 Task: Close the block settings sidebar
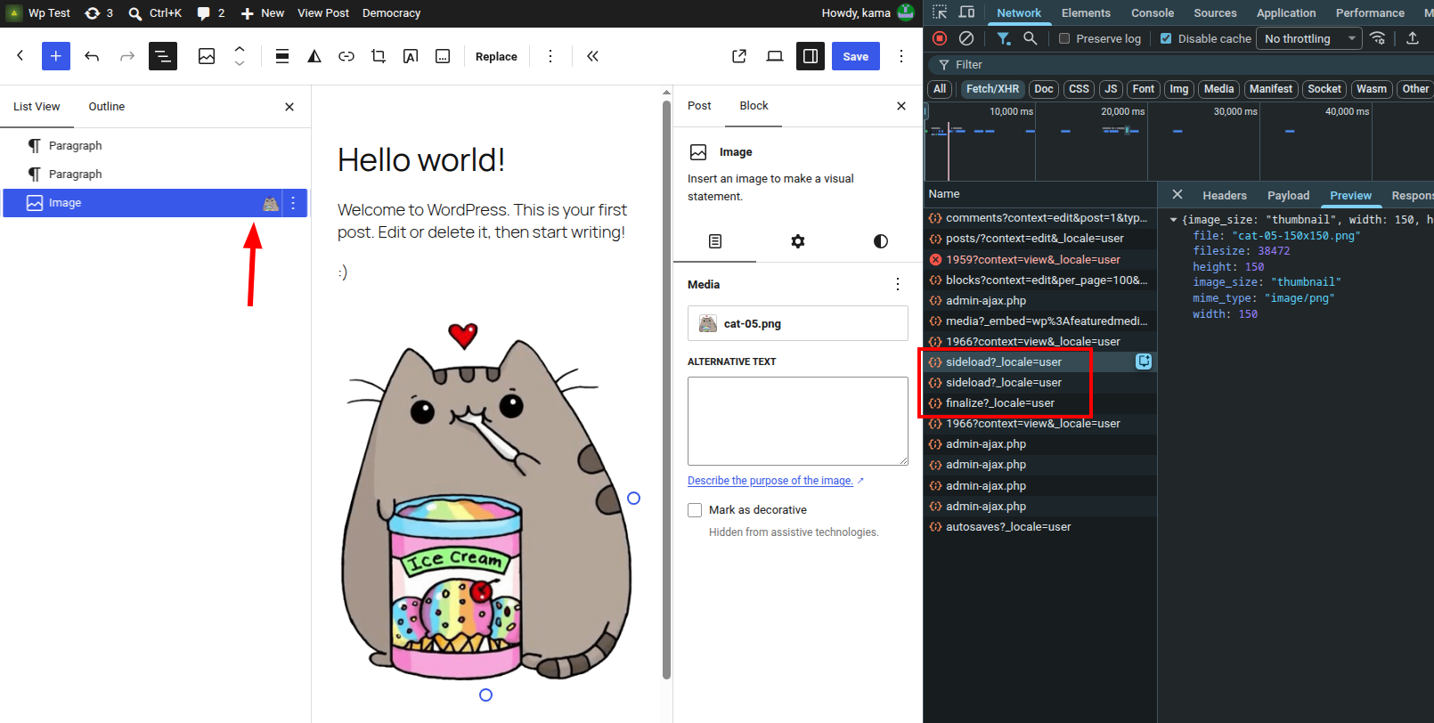click(901, 106)
